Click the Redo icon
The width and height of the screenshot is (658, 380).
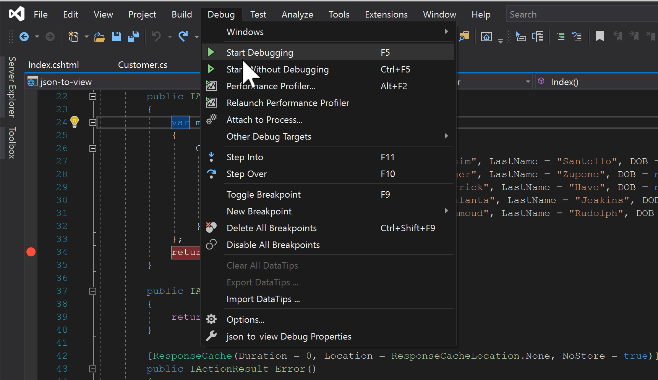click(183, 36)
